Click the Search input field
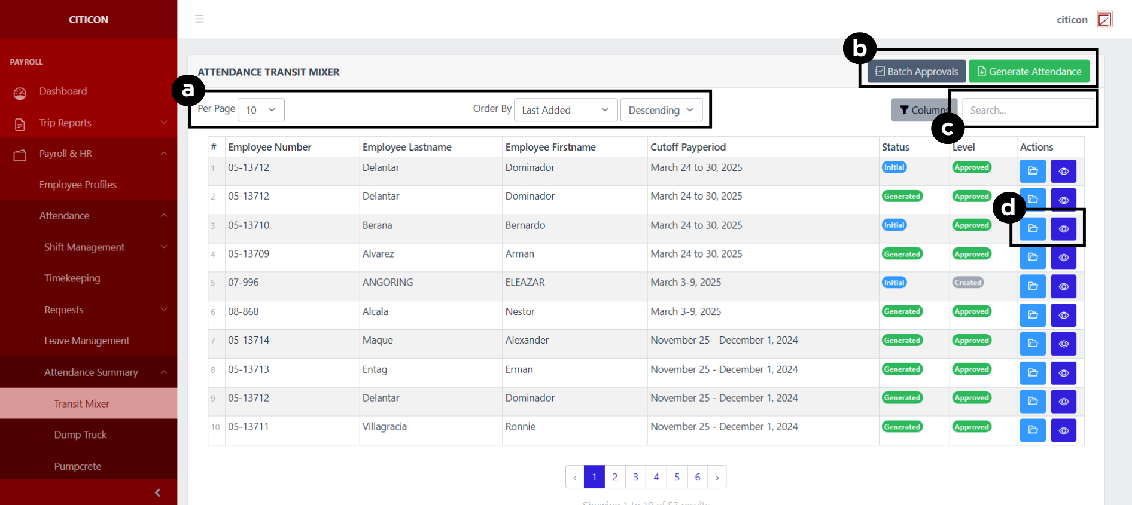This screenshot has width=1132, height=505. tap(1027, 110)
